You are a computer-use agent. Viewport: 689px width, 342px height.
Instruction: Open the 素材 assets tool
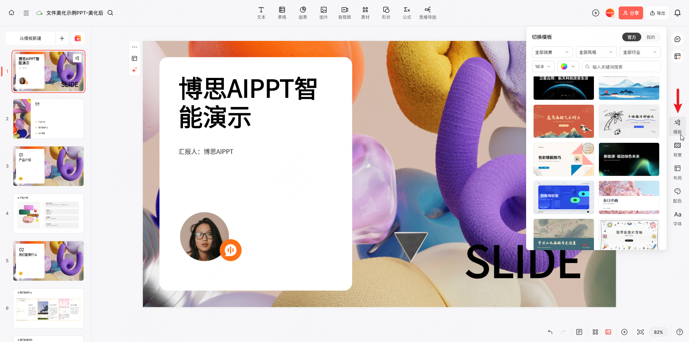[x=365, y=13]
